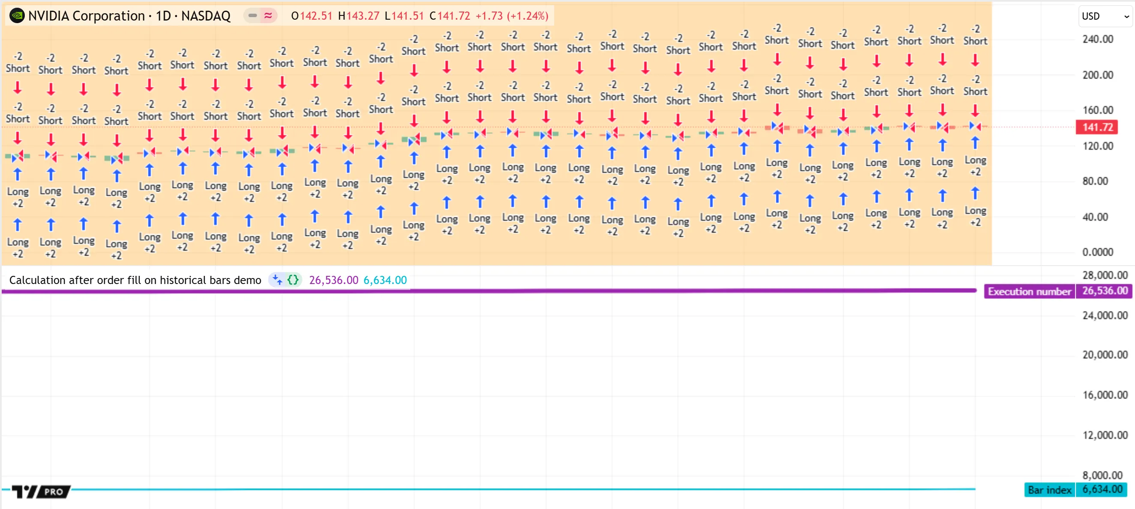Click the 28,000.00 indicator axis label
Image resolution: width=1135 pixels, height=509 pixels.
click(x=1105, y=275)
